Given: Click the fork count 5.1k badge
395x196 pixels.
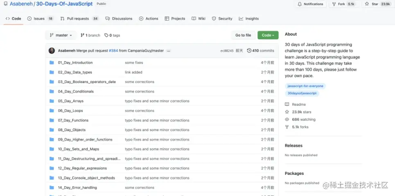Looking at the screenshot, I should click(351, 4).
